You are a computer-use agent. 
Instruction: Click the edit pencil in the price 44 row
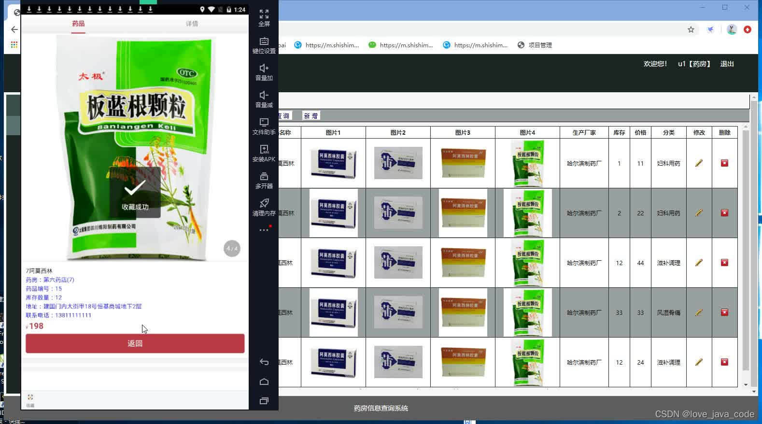699,263
